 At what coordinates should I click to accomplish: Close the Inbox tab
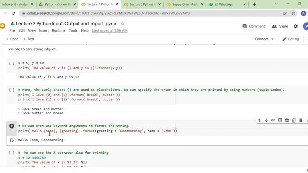32,4
